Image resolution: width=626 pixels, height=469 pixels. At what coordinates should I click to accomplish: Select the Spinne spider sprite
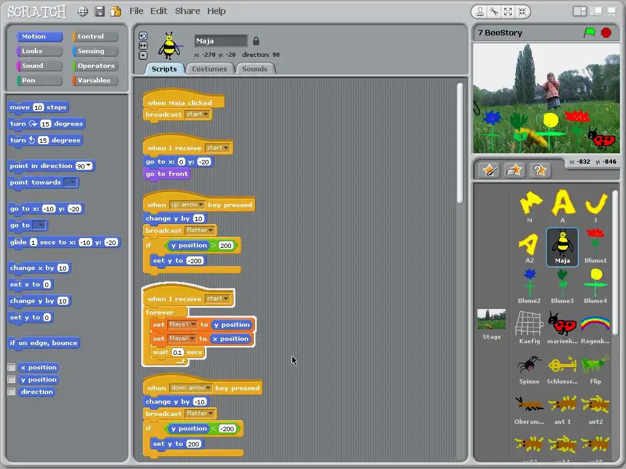(529, 369)
